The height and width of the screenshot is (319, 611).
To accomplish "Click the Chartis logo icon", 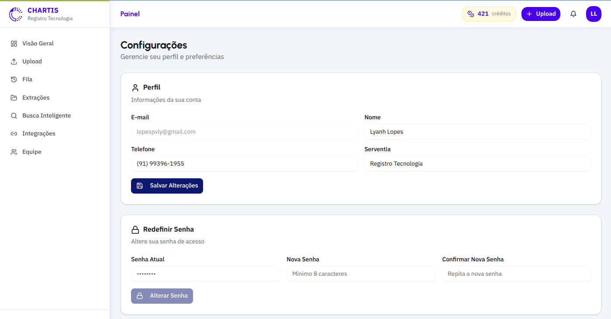I will (x=16, y=14).
